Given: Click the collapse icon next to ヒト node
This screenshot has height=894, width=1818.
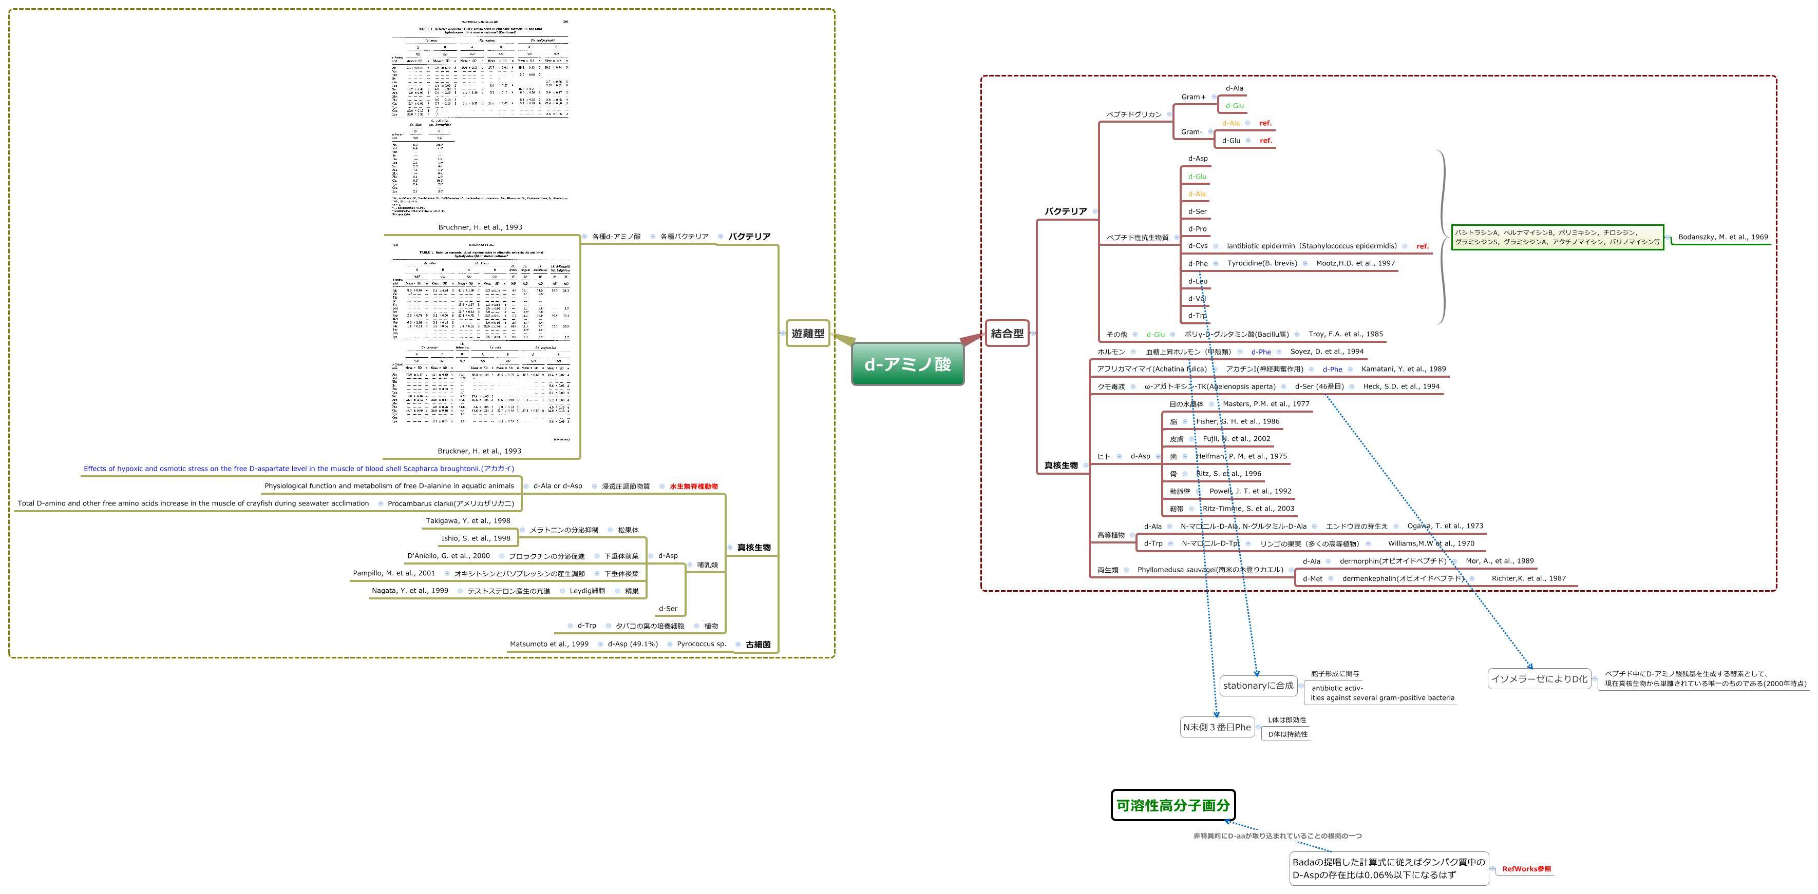Looking at the screenshot, I should click(1120, 456).
